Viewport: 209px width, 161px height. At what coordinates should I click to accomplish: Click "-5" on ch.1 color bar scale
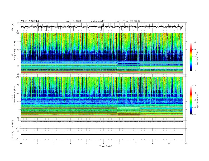(195, 57)
